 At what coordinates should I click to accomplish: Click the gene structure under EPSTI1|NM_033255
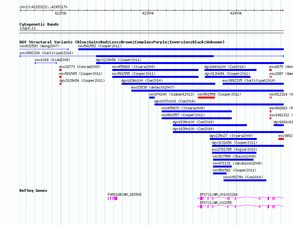point(241,207)
